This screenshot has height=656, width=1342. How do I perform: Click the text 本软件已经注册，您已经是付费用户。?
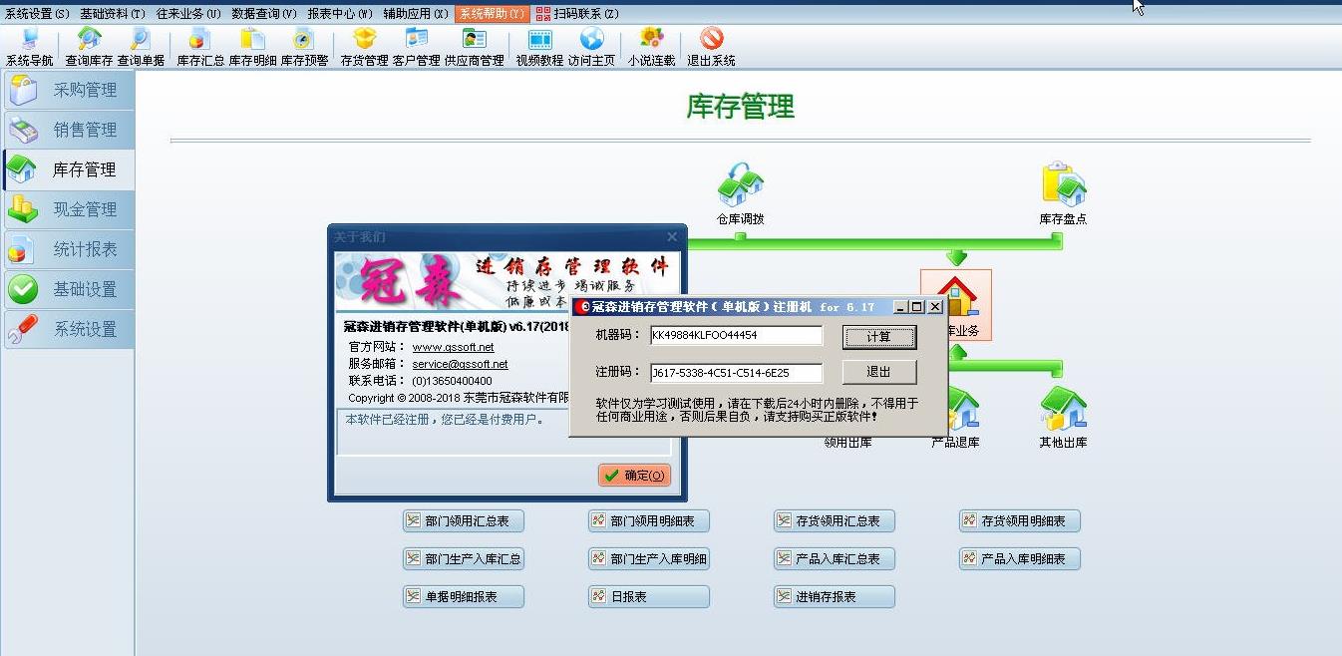(x=445, y=420)
